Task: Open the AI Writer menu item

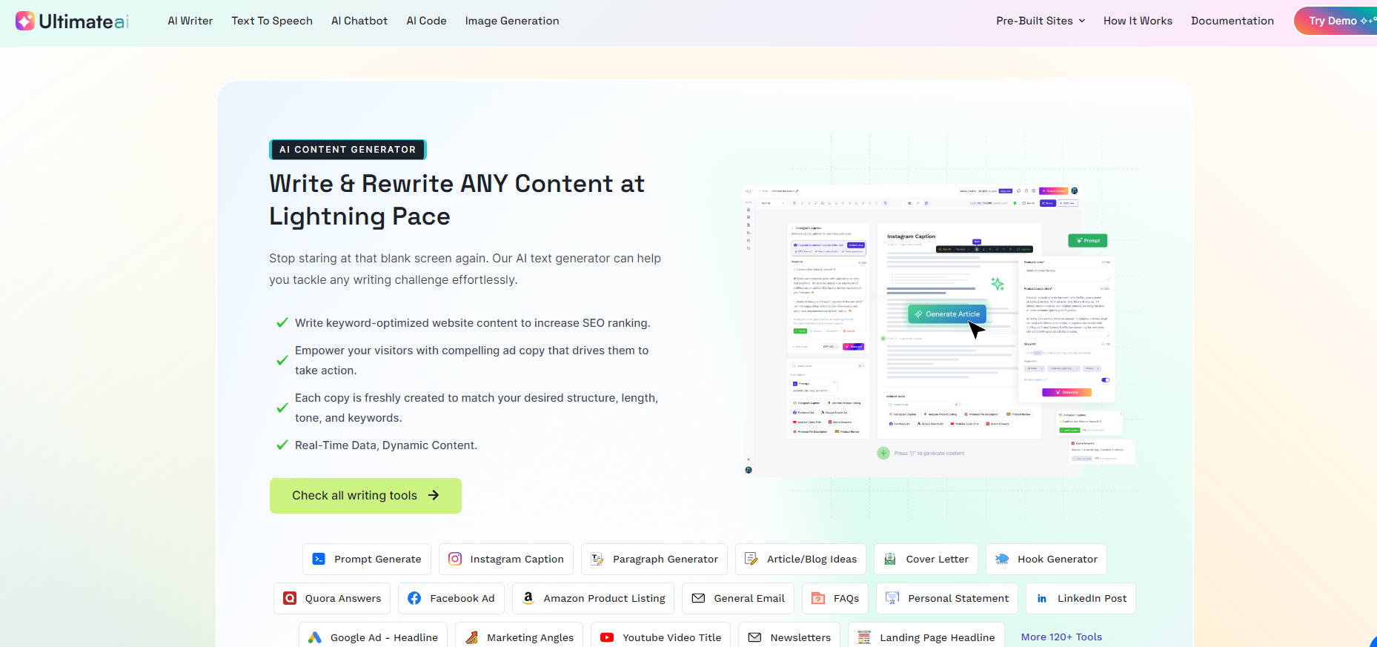Action: pos(190,21)
